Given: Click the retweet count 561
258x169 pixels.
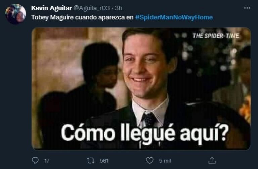Looking at the screenshot, I should [104, 161].
